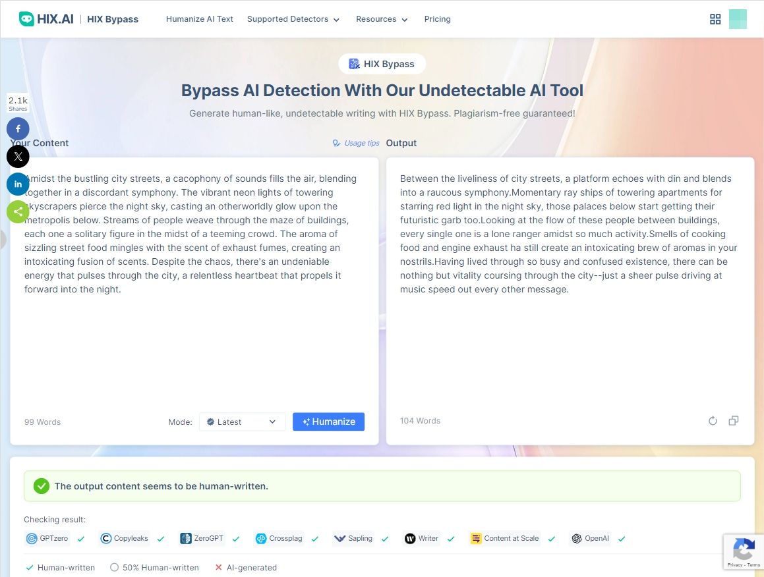
Task: Share on X (Twitter)
Action: [18, 156]
